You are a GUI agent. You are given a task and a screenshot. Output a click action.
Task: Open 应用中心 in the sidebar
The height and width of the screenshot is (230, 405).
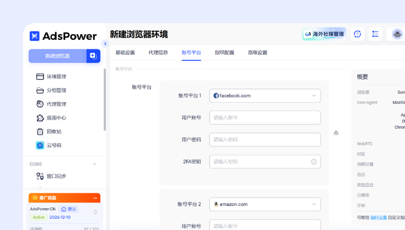(x=51, y=118)
